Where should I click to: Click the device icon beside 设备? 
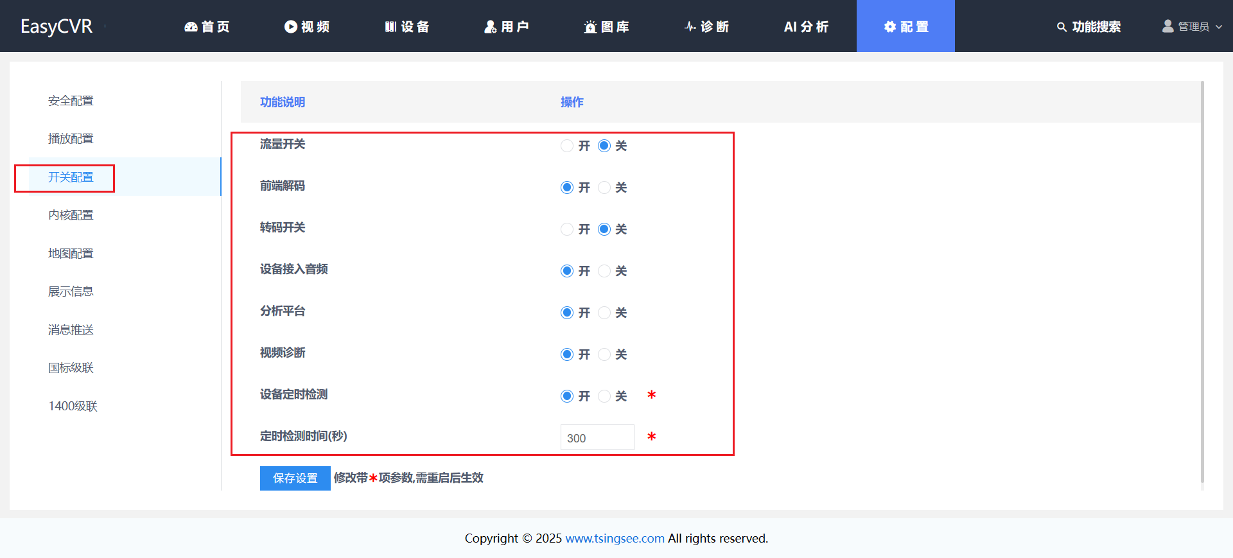(390, 26)
